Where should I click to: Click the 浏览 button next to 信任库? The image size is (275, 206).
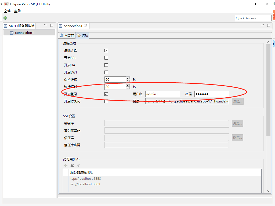pyautogui.click(x=237, y=138)
